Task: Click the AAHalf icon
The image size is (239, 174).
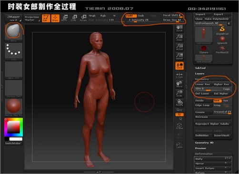Action: 179,56
